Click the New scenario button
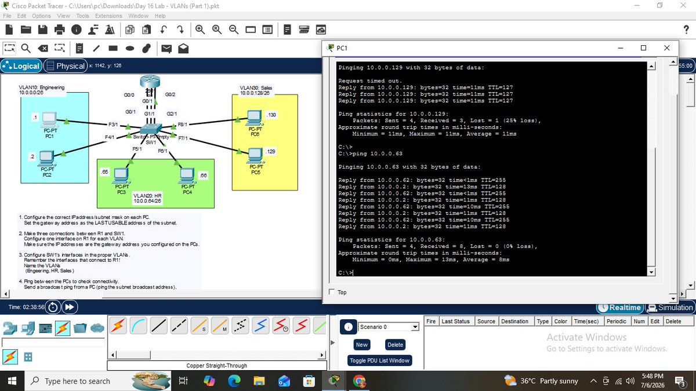Image resolution: width=696 pixels, height=391 pixels. point(362,345)
